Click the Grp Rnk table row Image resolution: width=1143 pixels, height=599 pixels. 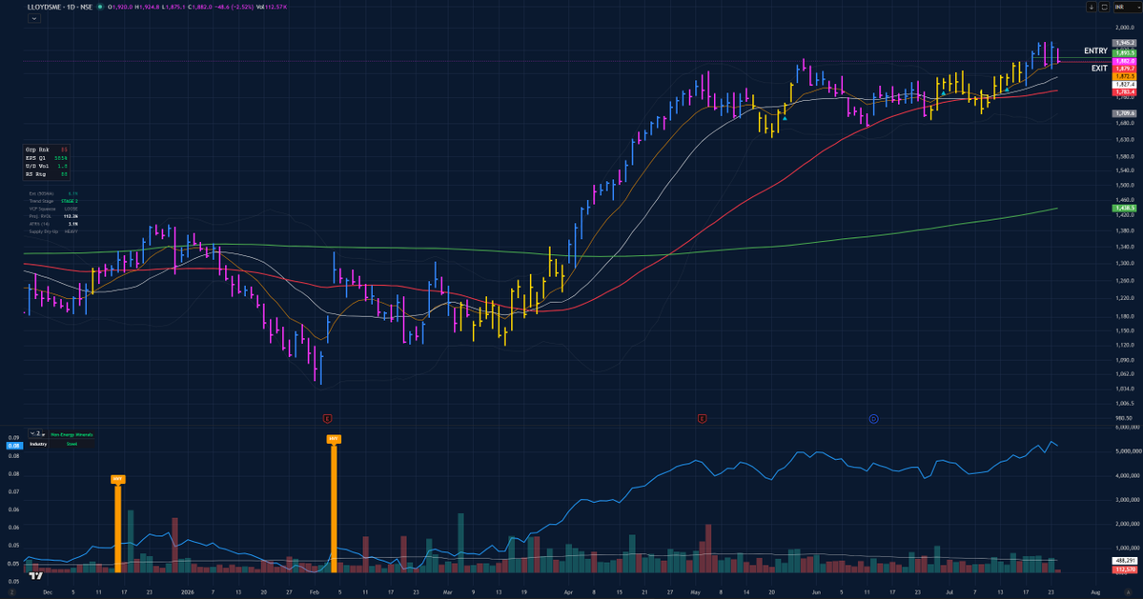pos(47,150)
